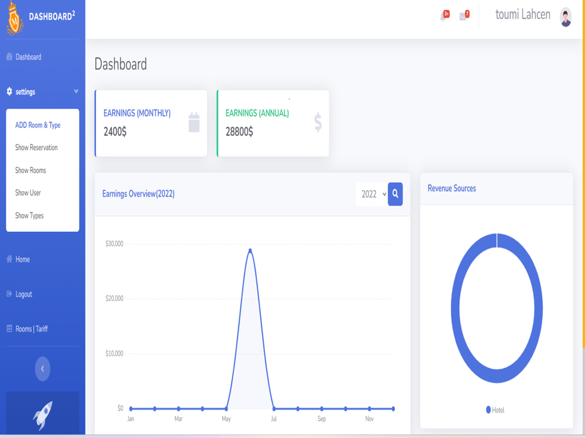Click the 2400$ value
Image resolution: width=585 pixels, height=438 pixels.
coord(115,131)
